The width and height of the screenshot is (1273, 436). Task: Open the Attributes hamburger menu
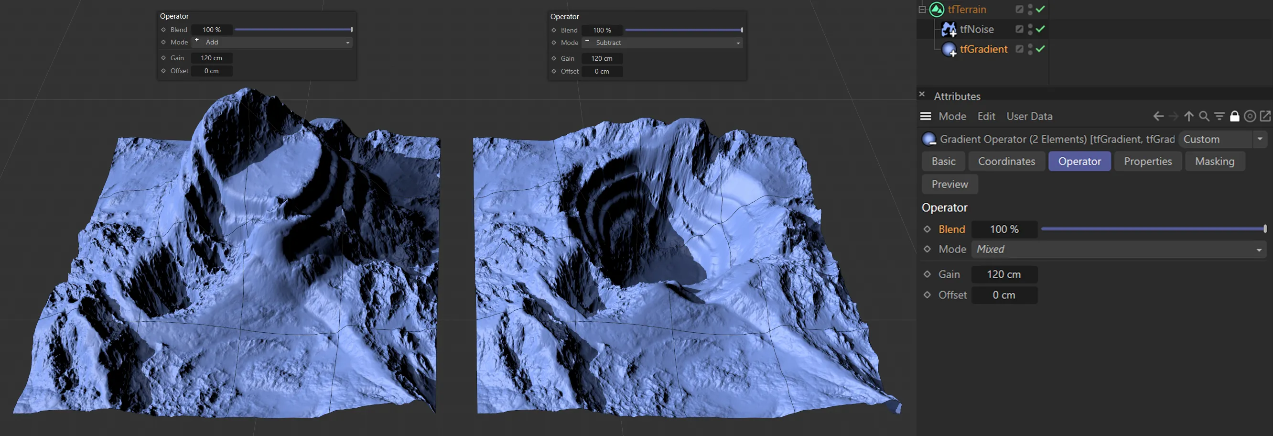926,116
